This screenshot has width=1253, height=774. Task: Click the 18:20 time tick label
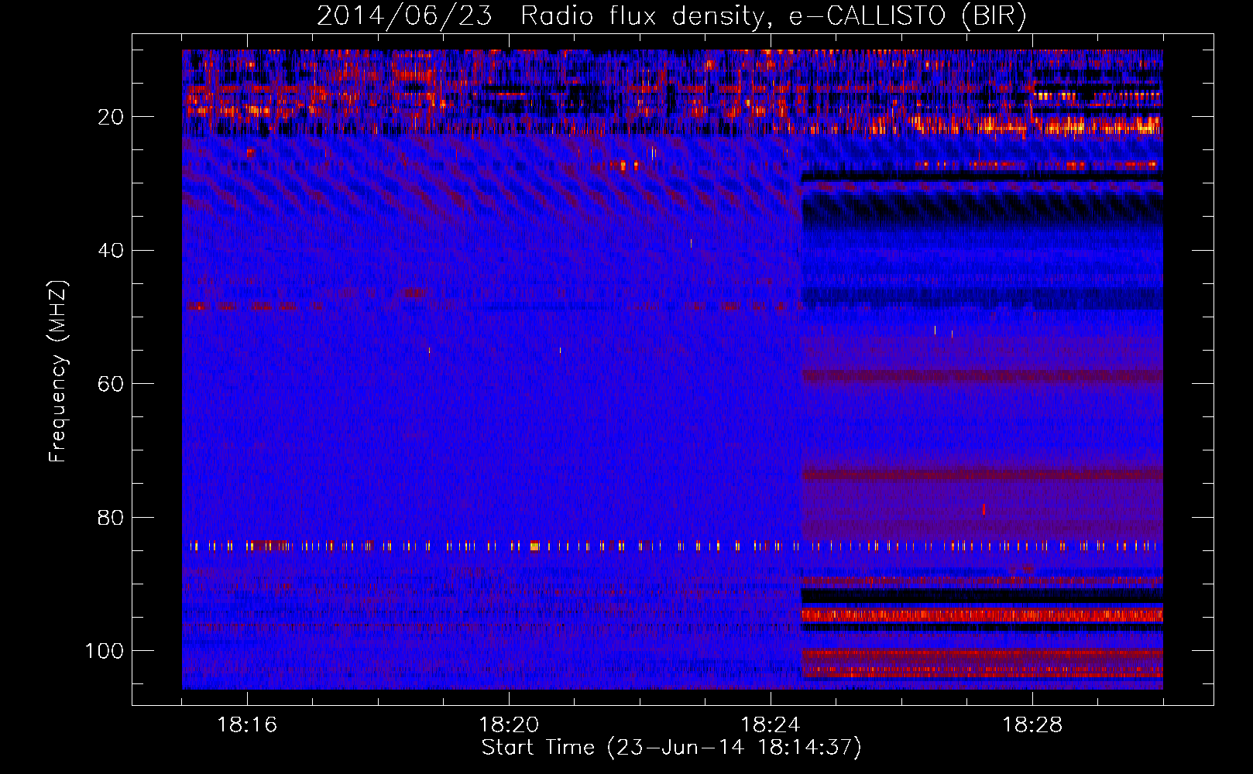coord(509,725)
